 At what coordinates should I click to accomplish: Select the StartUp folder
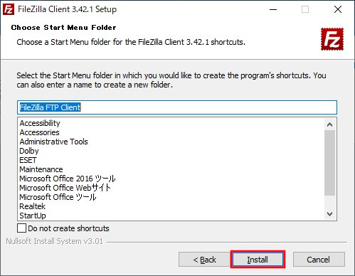33,216
